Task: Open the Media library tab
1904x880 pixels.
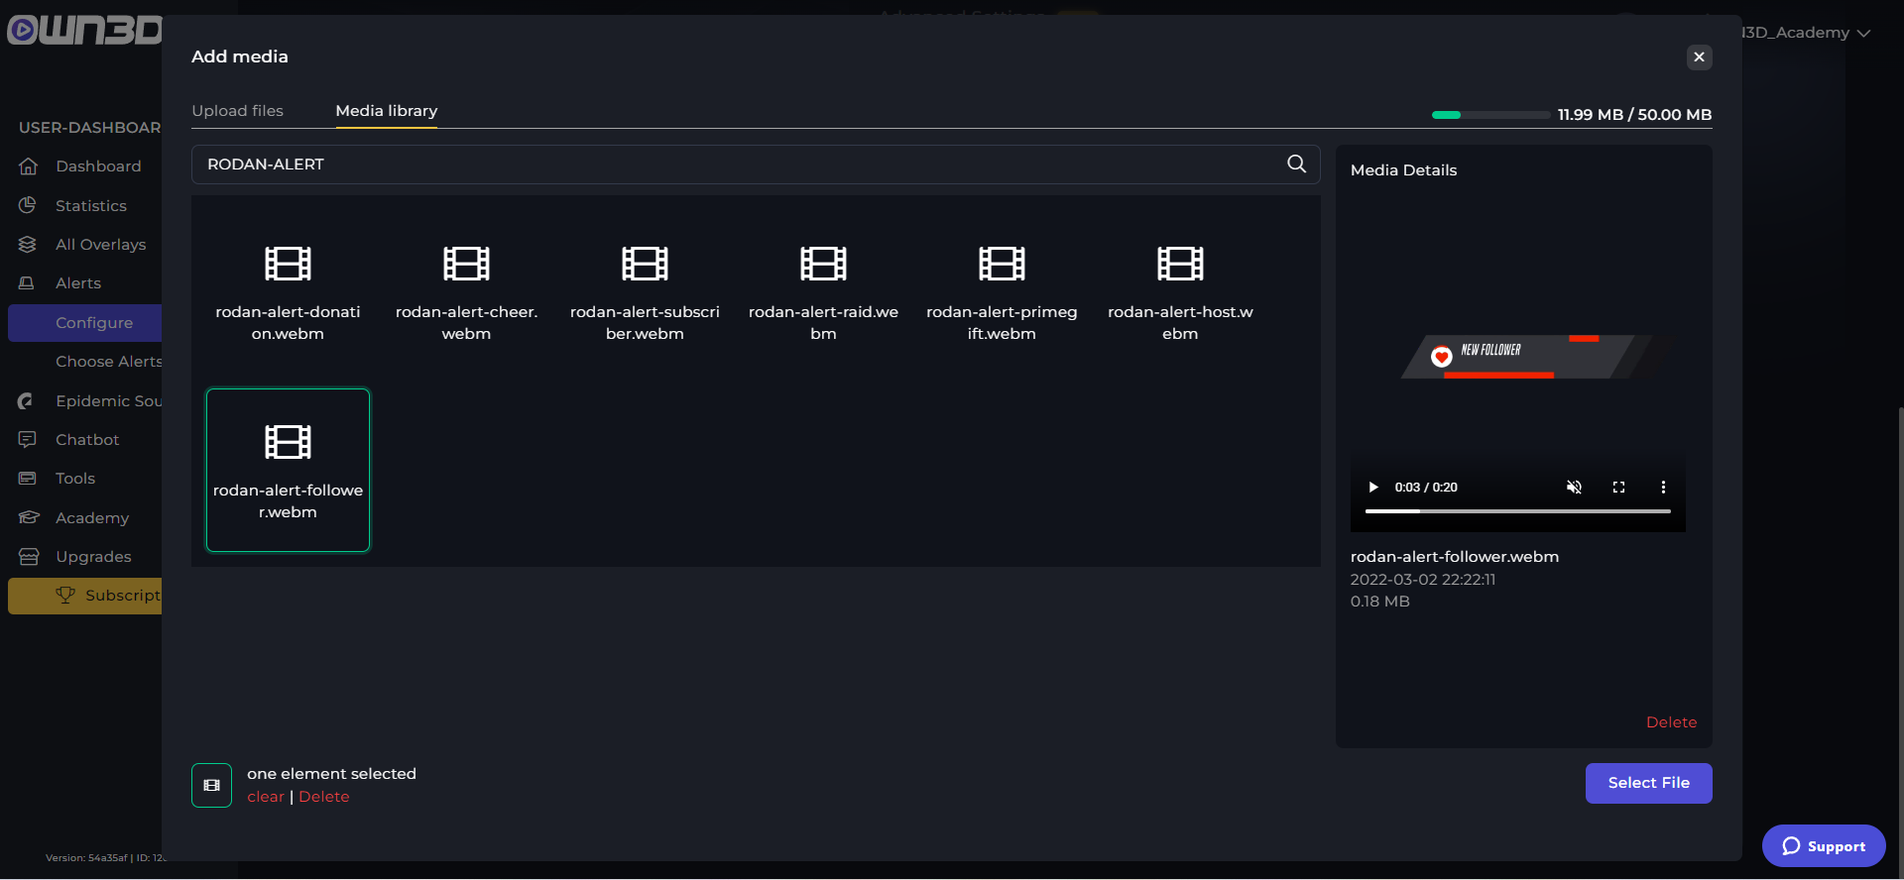Action: pyautogui.click(x=386, y=111)
